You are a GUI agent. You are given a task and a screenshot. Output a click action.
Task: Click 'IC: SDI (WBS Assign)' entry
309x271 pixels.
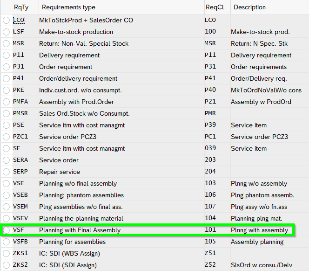tap(69, 253)
